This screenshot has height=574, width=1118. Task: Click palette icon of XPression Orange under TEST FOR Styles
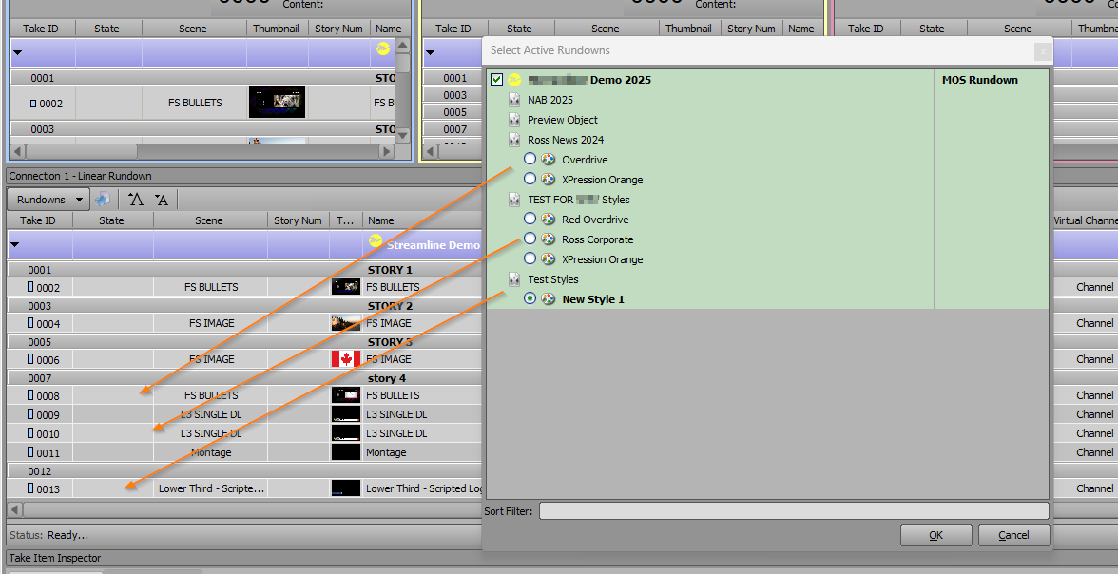coord(548,259)
